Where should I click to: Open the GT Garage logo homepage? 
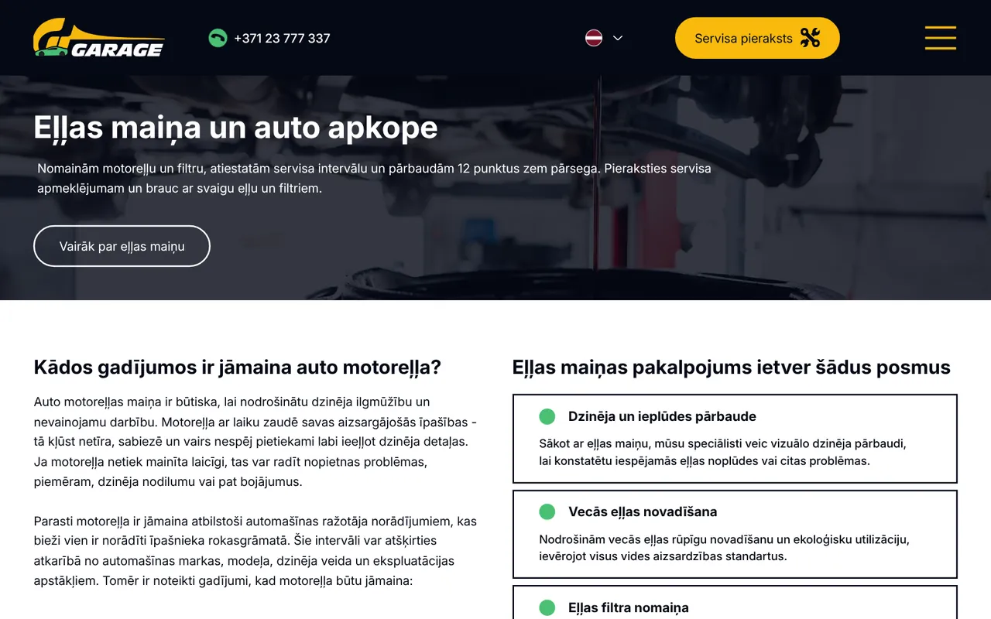99,38
